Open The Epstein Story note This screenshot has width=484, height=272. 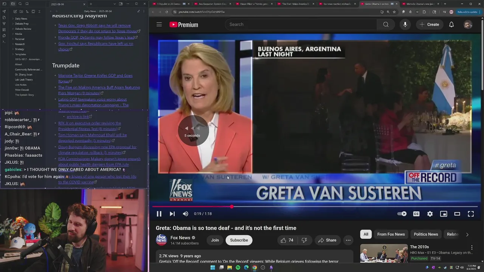click(24, 95)
